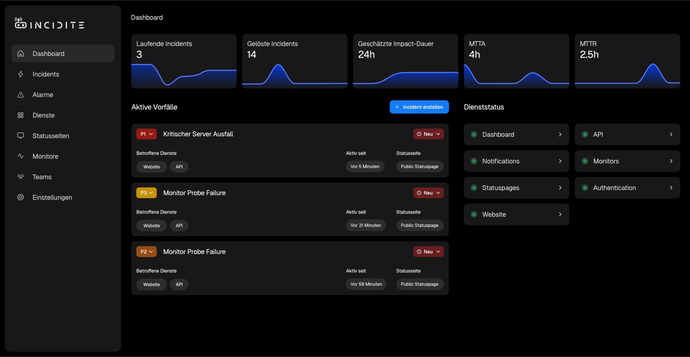The image size is (690, 357).
Task: Click the Aktive Vorfälle heading
Action: click(155, 107)
